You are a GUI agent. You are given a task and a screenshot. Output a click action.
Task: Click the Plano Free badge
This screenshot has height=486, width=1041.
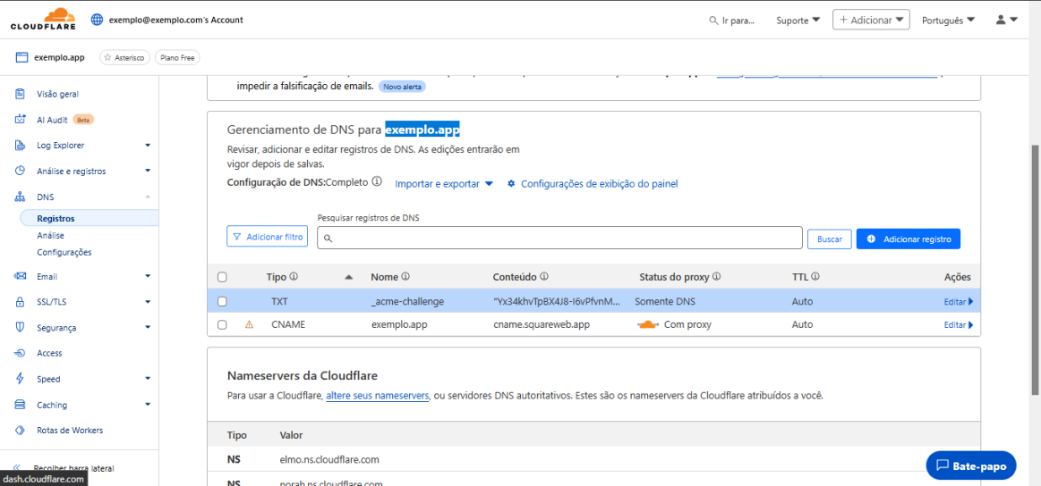[177, 58]
